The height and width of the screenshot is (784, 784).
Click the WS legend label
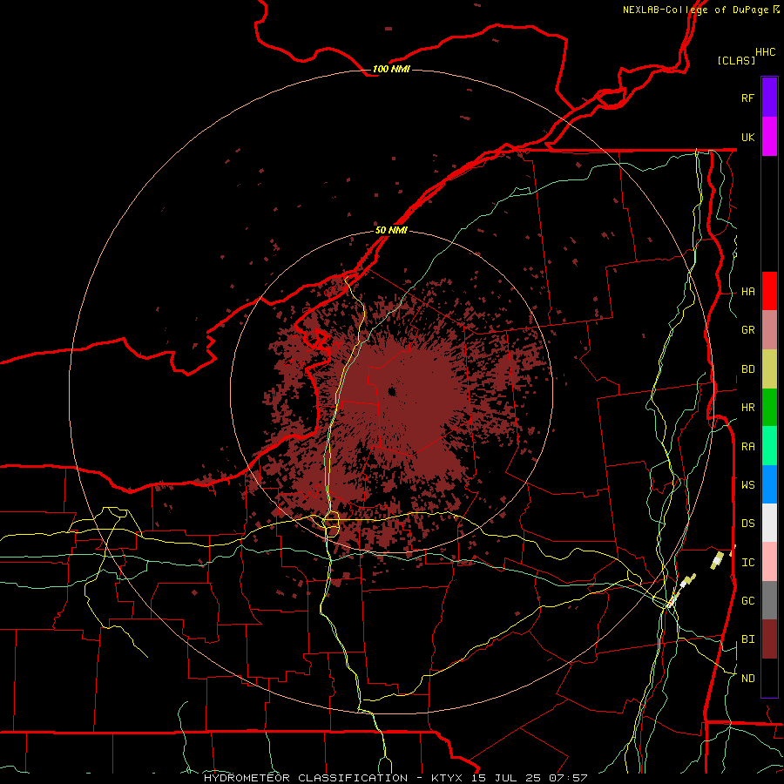pos(747,485)
